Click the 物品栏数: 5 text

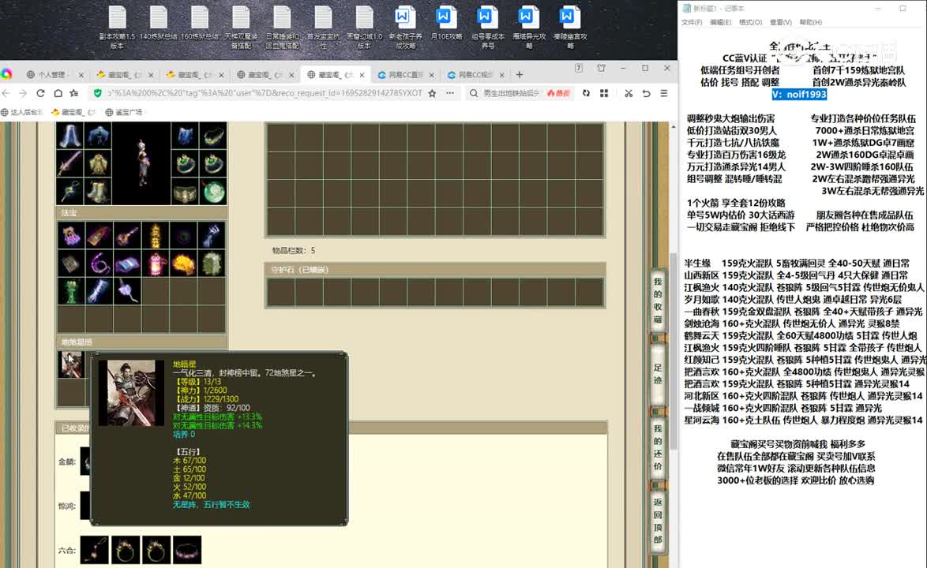tap(294, 250)
